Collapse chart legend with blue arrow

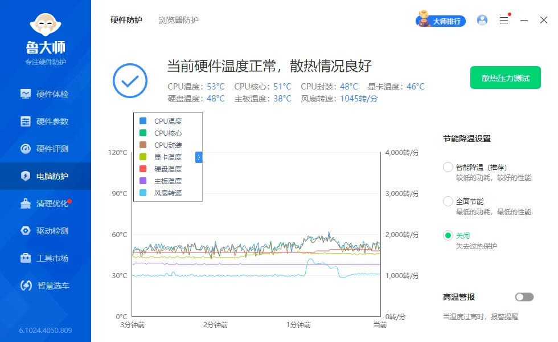(199, 157)
